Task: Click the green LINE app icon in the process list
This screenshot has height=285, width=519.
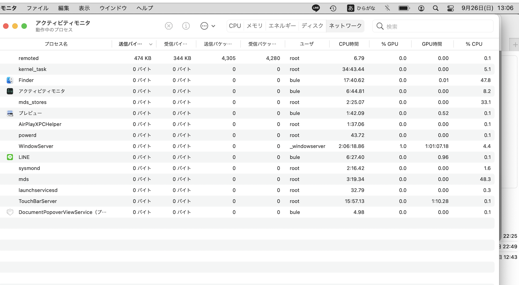Action: (x=10, y=157)
